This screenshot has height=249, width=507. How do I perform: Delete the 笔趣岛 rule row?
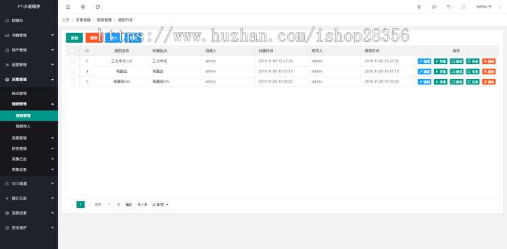point(489,72)
